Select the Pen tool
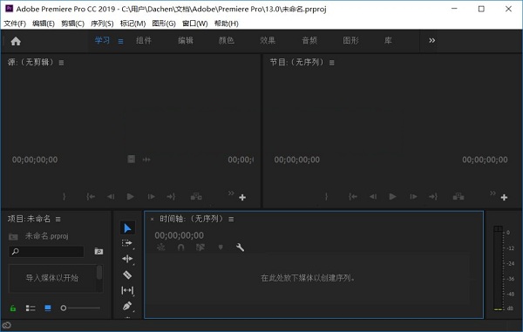The width and height of the screenshot is (523, 332). 127,306
